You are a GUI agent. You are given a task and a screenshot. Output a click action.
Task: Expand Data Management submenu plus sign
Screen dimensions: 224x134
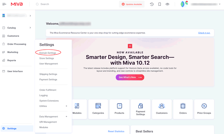point(66,117)
